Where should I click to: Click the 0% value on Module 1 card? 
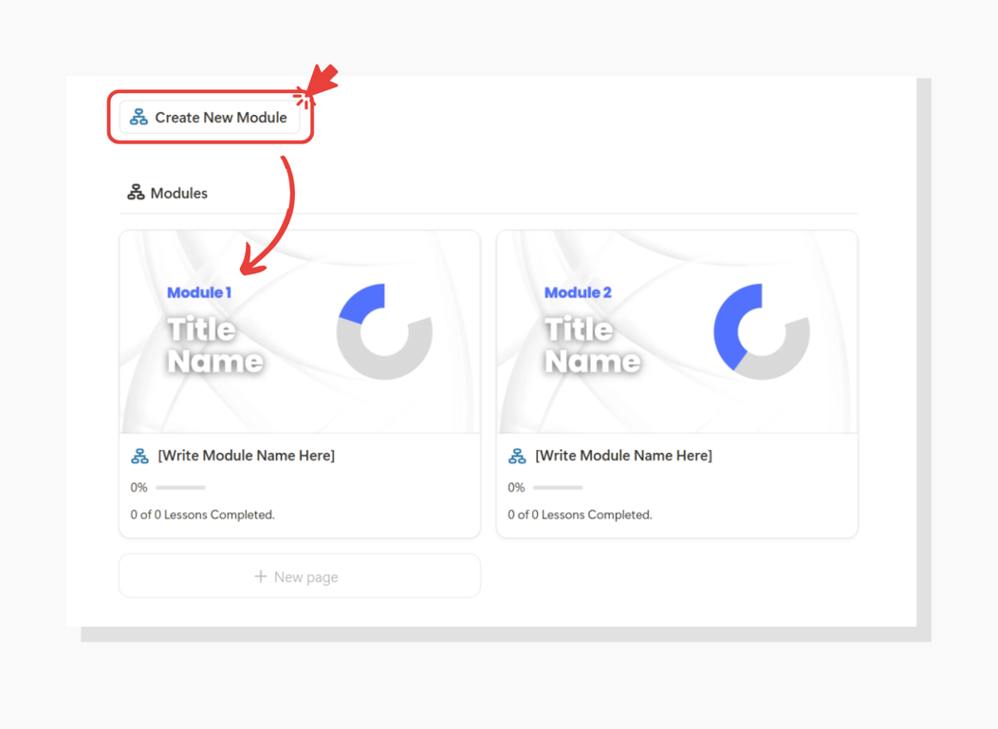point(139,488)
